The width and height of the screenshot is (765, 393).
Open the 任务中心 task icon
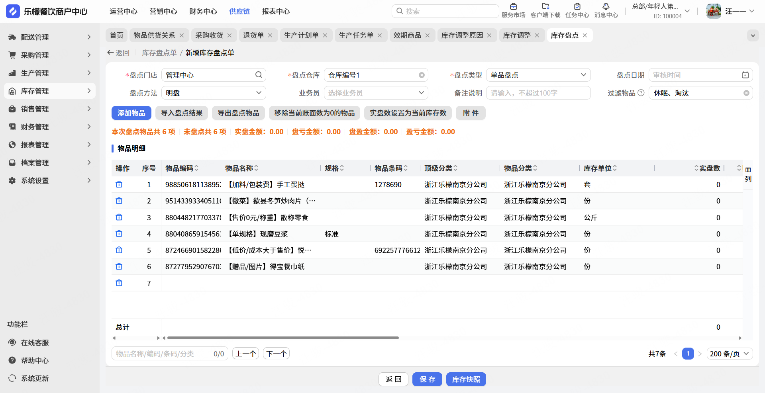577,7
